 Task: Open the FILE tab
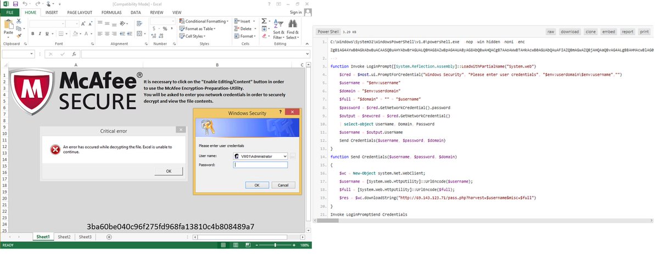pyautogui.click(x=10, y=12)
